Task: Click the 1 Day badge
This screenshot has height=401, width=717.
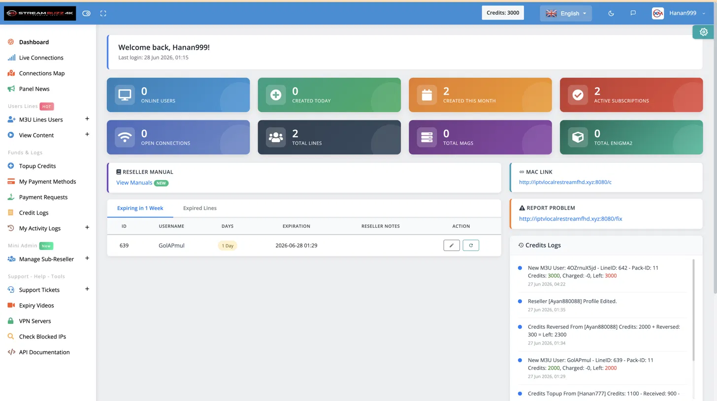Action: (228, 246)
